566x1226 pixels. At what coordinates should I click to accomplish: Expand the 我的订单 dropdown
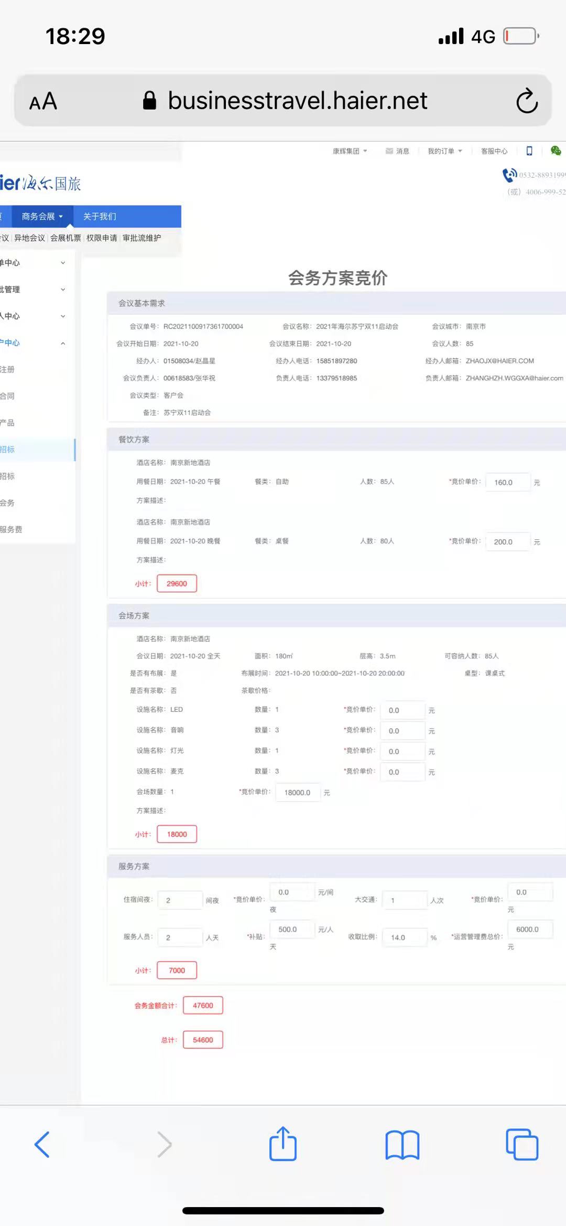pos(444,151)
